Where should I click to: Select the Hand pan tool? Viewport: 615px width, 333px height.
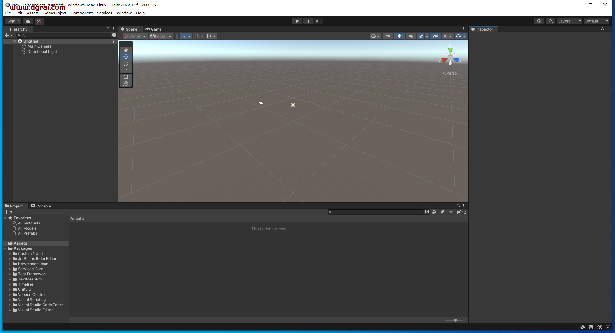tap(126, 50)
